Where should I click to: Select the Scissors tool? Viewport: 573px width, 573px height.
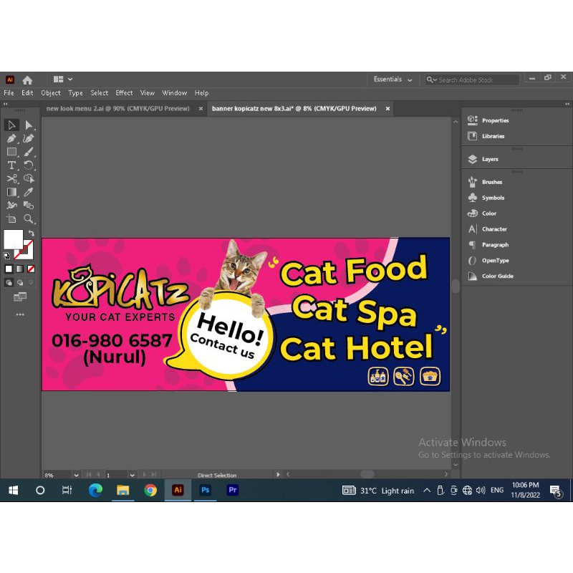[x=11, y=178]
